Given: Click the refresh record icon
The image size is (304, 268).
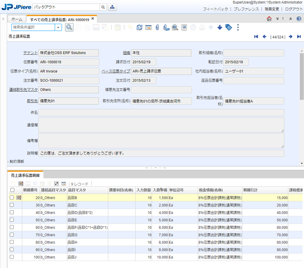Looking at the screenshot, I should click(x=139, y=27).
